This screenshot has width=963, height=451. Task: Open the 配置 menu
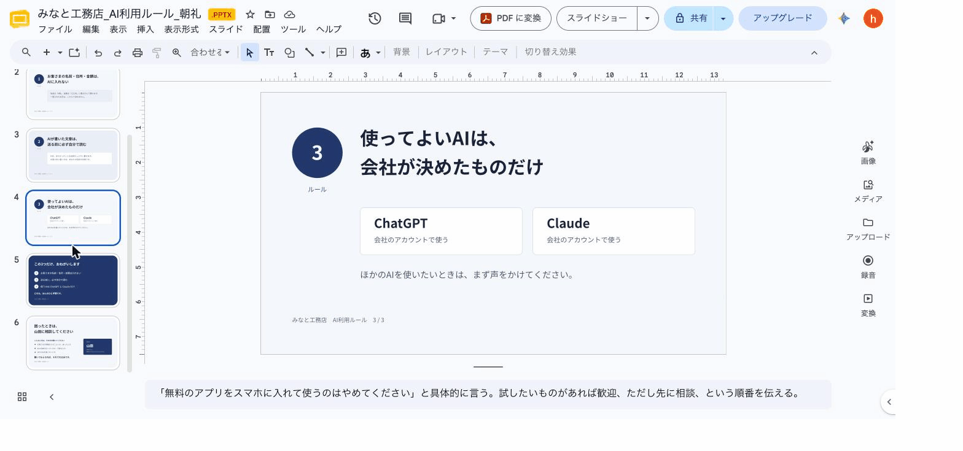pos(262,29)
